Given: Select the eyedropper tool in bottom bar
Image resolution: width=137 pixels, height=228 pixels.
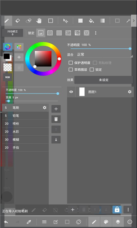Looking at the screenshot, I should tap(29, 222).
